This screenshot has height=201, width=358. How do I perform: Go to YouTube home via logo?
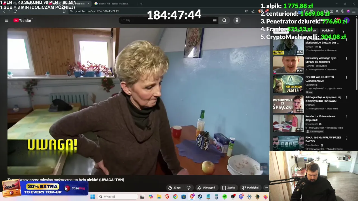coord(22,20)
